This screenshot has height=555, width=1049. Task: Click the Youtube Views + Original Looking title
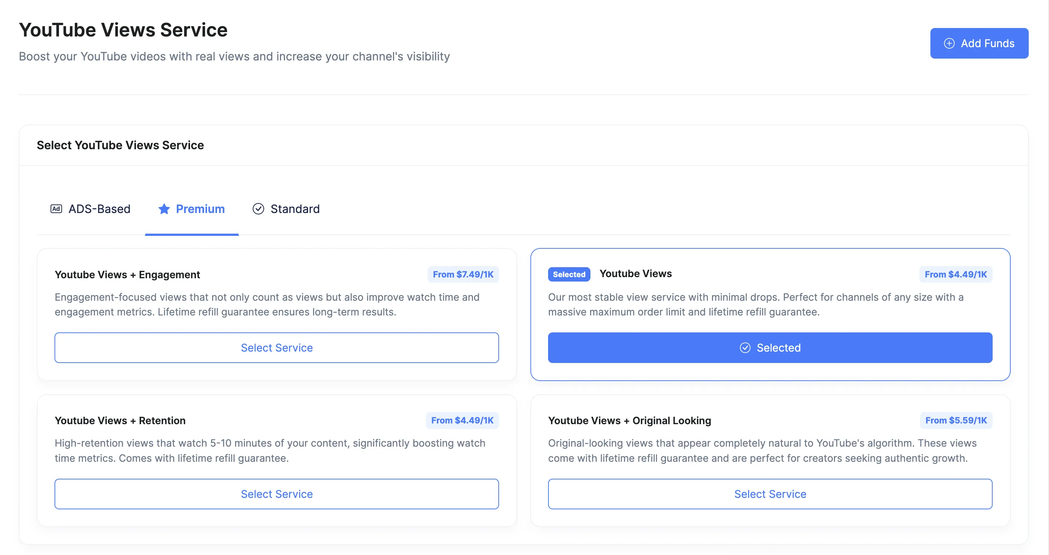629,420
